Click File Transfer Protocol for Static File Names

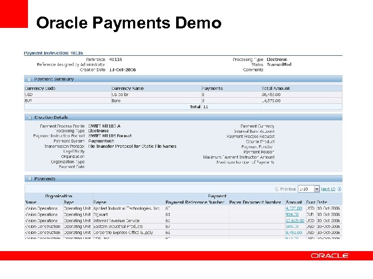point(132,146)
